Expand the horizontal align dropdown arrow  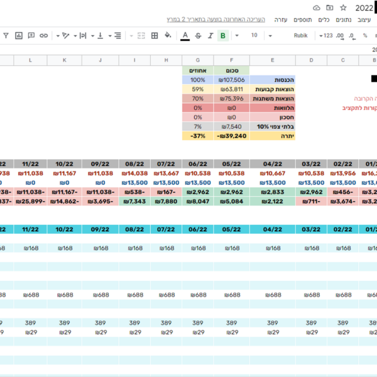(x=110, y=36)
